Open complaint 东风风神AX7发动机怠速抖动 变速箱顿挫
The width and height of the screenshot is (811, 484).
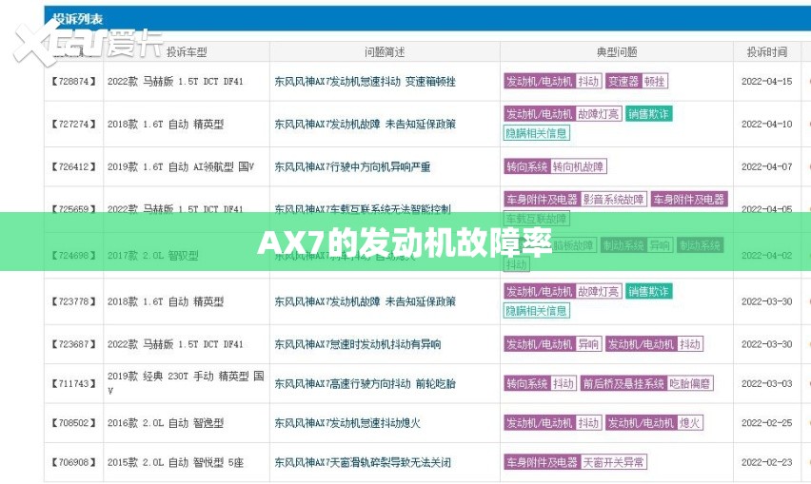365,82
